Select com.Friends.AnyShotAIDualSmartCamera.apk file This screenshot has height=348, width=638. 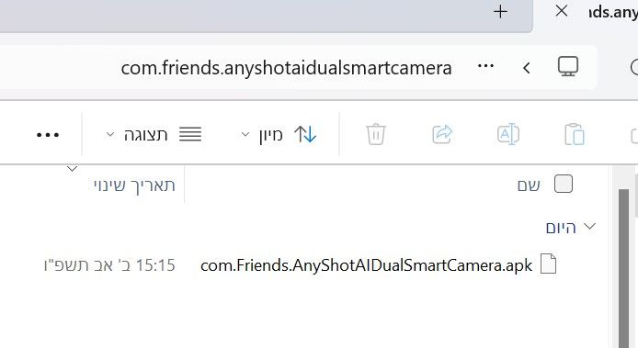point(366,265)
